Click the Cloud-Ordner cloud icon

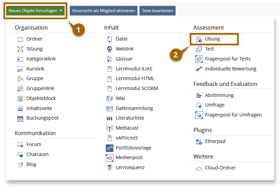(199, 168)
